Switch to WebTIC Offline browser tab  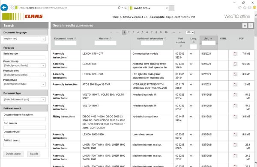148,8
